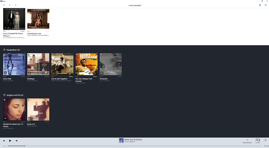Image resolution: width=269 pixels, height=148 pixels.
Task: Go forward with the right arrow
Action: (16, 5)
